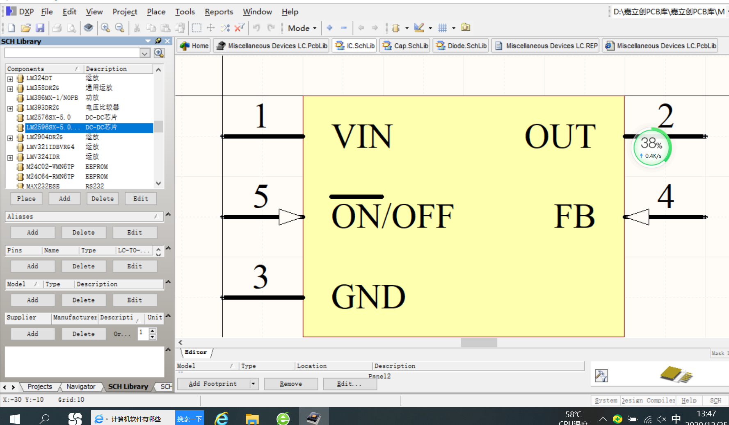Open the Tools menu
The image size is (729, 425).
pyautogui.click(x=185, y=11)
